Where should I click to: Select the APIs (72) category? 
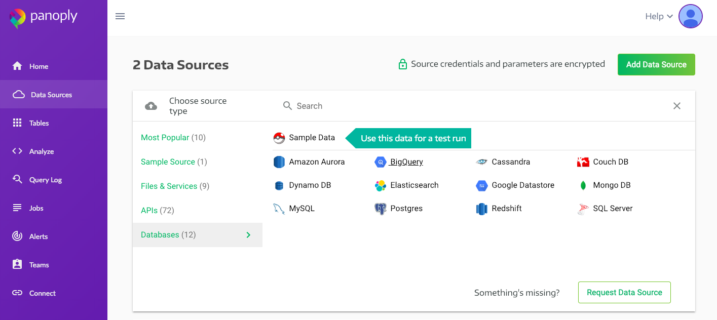coord(198,211)
